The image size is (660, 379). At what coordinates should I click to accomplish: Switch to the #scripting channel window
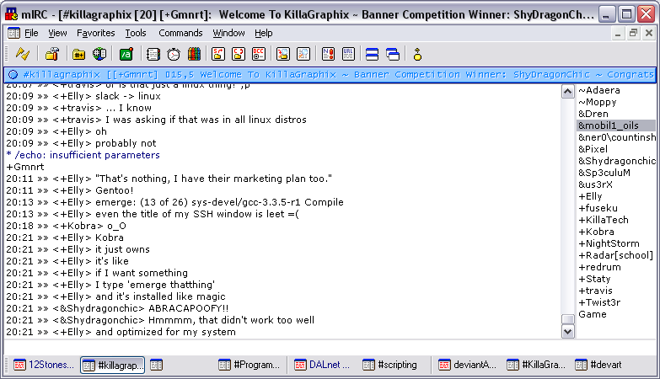coord(390,365)
